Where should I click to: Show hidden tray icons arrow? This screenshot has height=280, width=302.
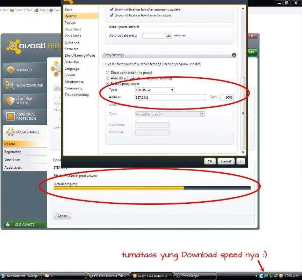point(256,276)
